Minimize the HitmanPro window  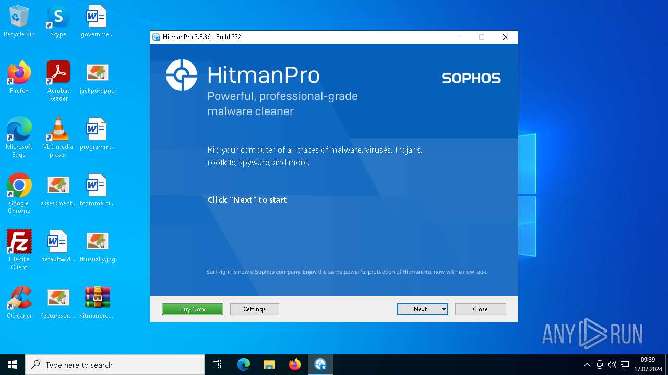(458, 37)
